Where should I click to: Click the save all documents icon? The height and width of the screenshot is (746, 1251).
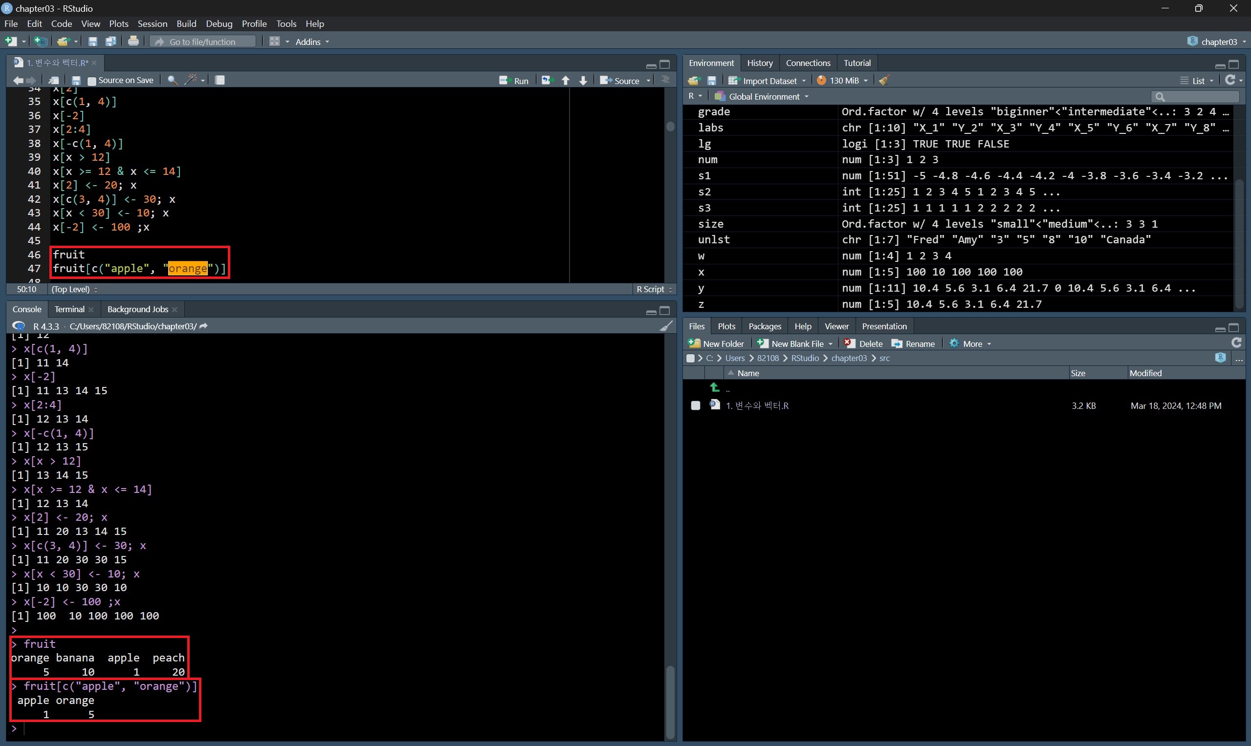pyautogui.click(x=110, y=41)
